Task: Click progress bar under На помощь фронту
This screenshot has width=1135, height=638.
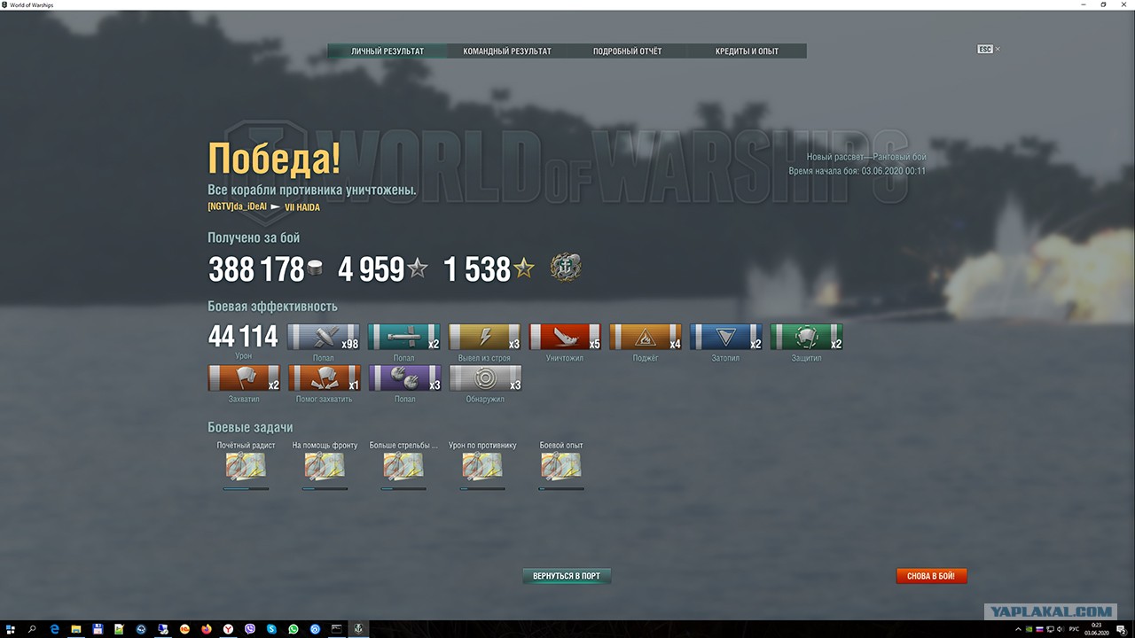Action: pyautogui.click(x=325, y=488)
